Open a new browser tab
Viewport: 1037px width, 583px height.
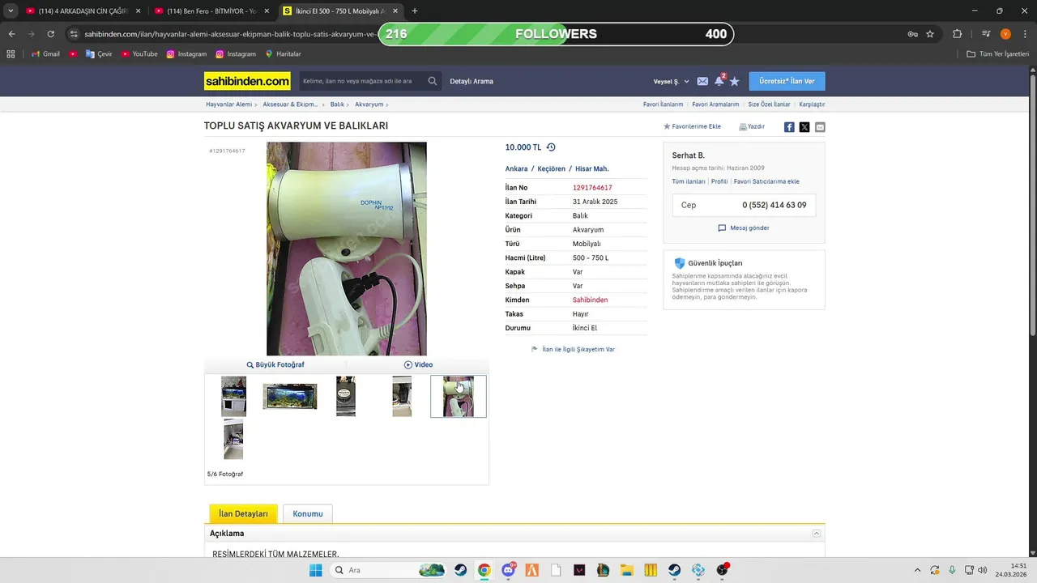click(415, 11)
